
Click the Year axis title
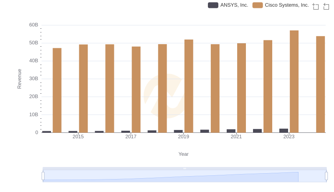pos(183,154)
